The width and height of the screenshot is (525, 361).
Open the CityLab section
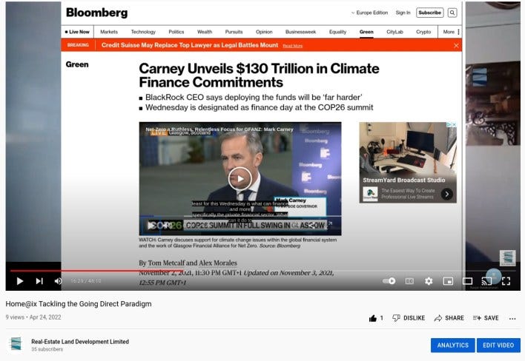(x=394, y=32)
